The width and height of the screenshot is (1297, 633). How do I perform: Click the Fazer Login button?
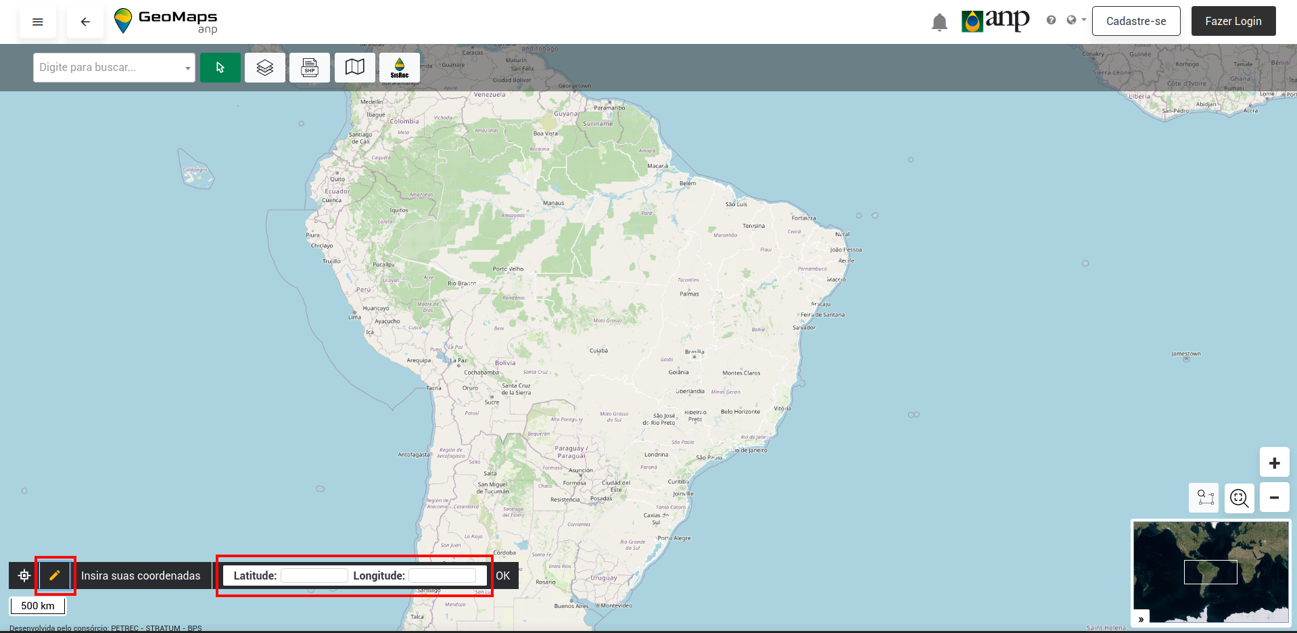[x=1233, y=21]
